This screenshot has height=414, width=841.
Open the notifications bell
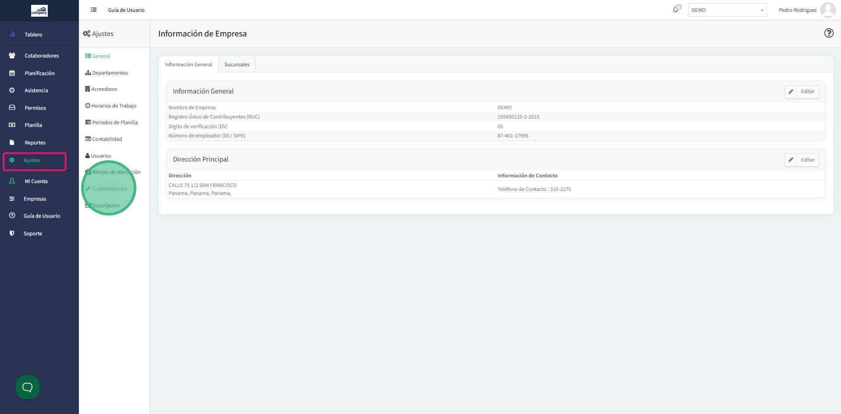(x=676, y=10)
